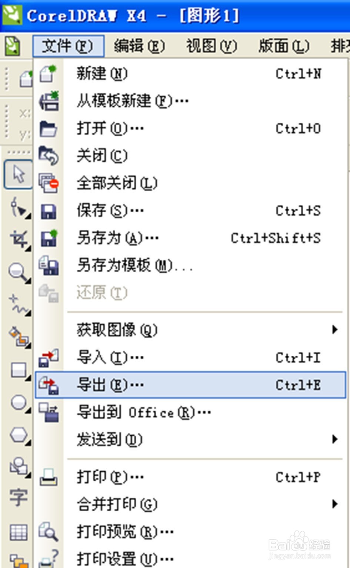The height and width of the screenshot is (568, 350).
Task: Click 新建(N) to create new document
Action: [x=102, y=73]
